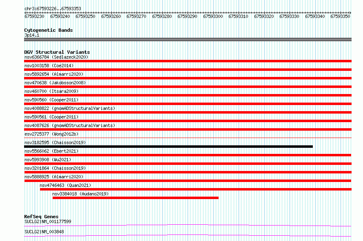Click the DGV Structural Variants track title
This screenshot has width=363, height=241.
57,52
